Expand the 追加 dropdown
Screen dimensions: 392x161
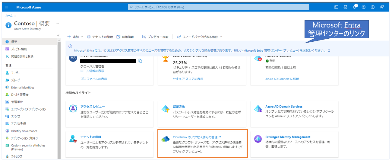click(x=75, y=37)
